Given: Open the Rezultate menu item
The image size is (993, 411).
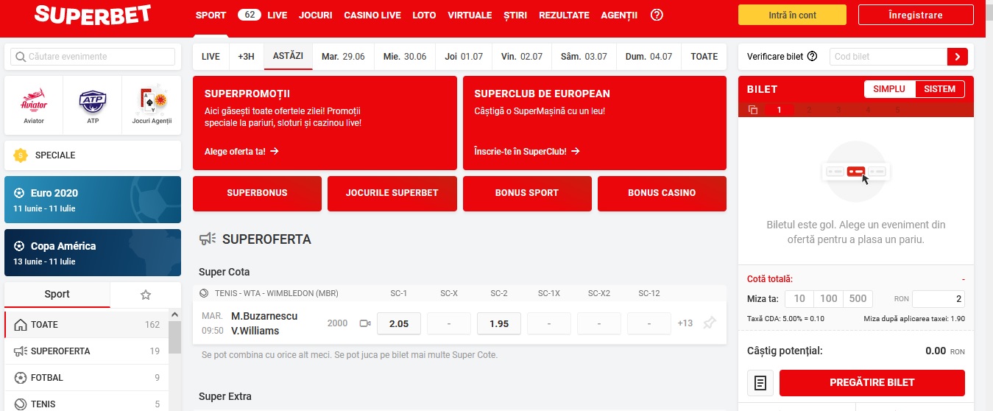Looking at the screenshot, I should (x=564, y=15).
